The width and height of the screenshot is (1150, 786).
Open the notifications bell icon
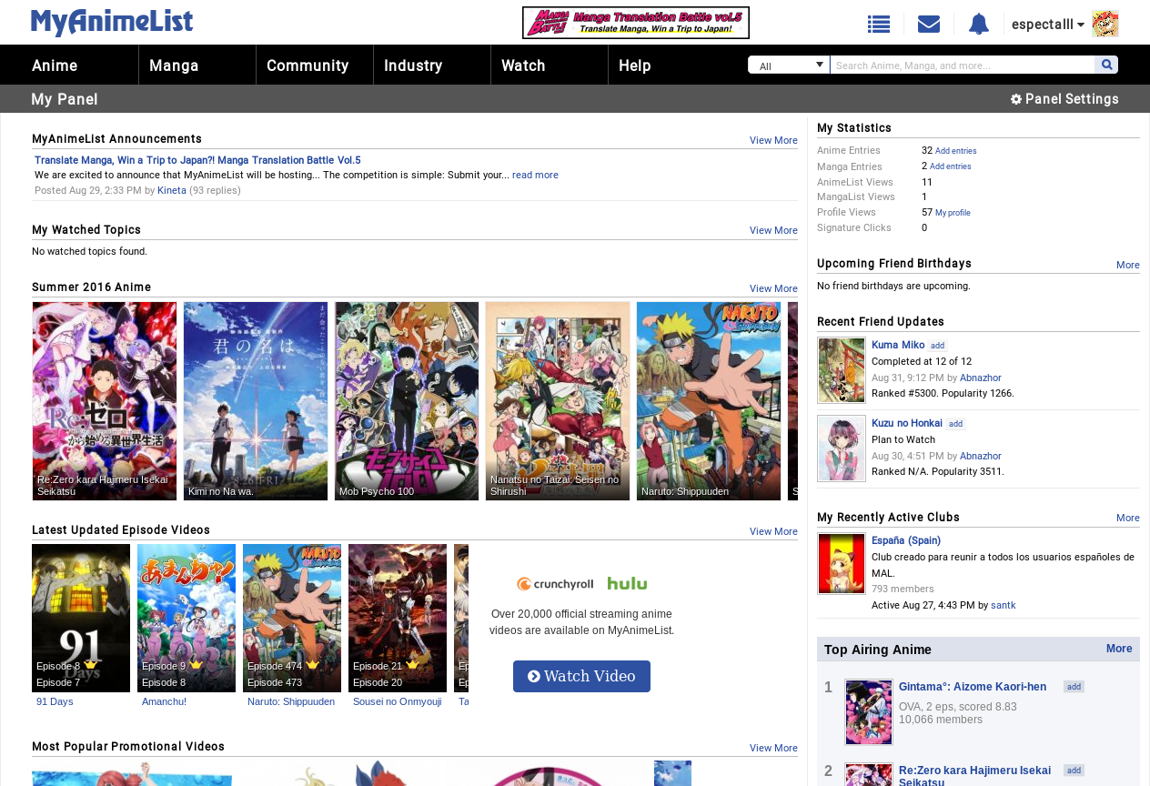[979, 25]
